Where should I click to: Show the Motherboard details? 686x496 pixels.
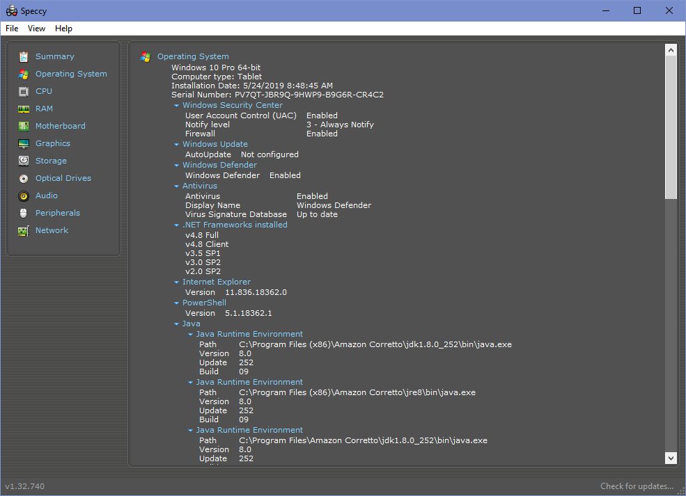click(x=61, y=126)
